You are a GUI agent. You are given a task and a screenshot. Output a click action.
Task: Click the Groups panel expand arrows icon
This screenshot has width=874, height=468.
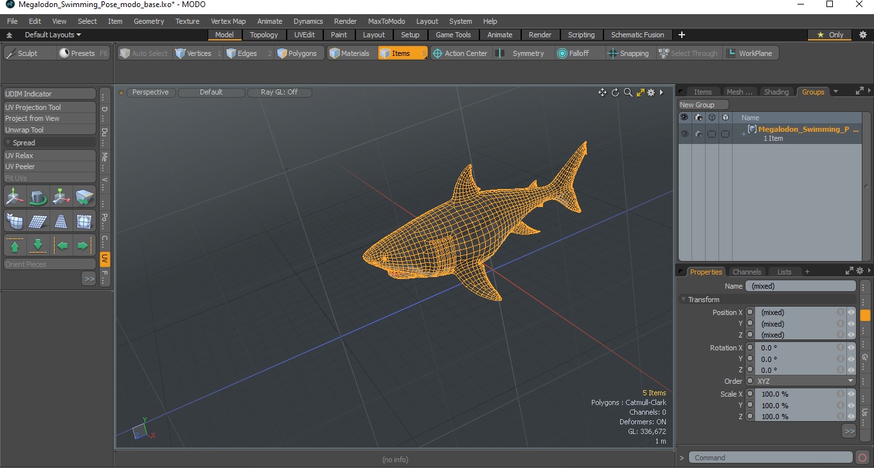859,92
